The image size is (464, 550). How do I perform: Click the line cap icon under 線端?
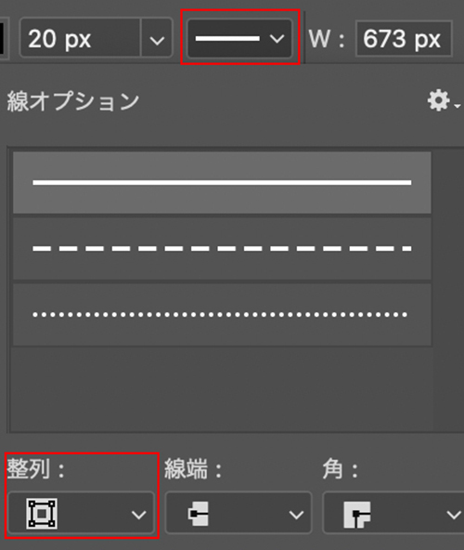point(199,514)
